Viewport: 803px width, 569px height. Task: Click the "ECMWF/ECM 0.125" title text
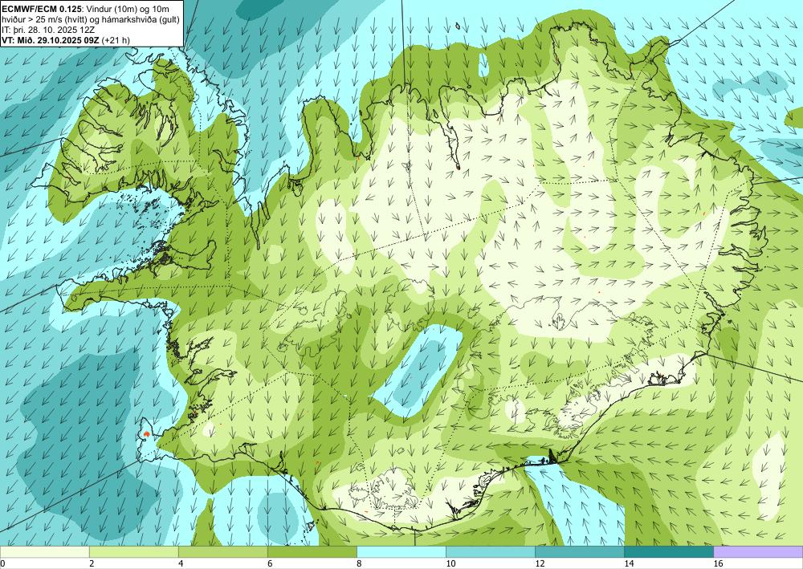pos(42,8)
